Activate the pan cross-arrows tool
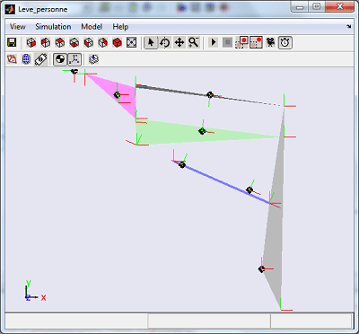The image size is (359, 334). coord(179,42)
